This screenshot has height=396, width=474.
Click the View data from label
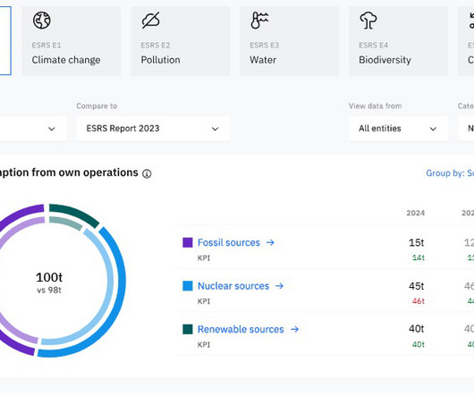(375, 106)
